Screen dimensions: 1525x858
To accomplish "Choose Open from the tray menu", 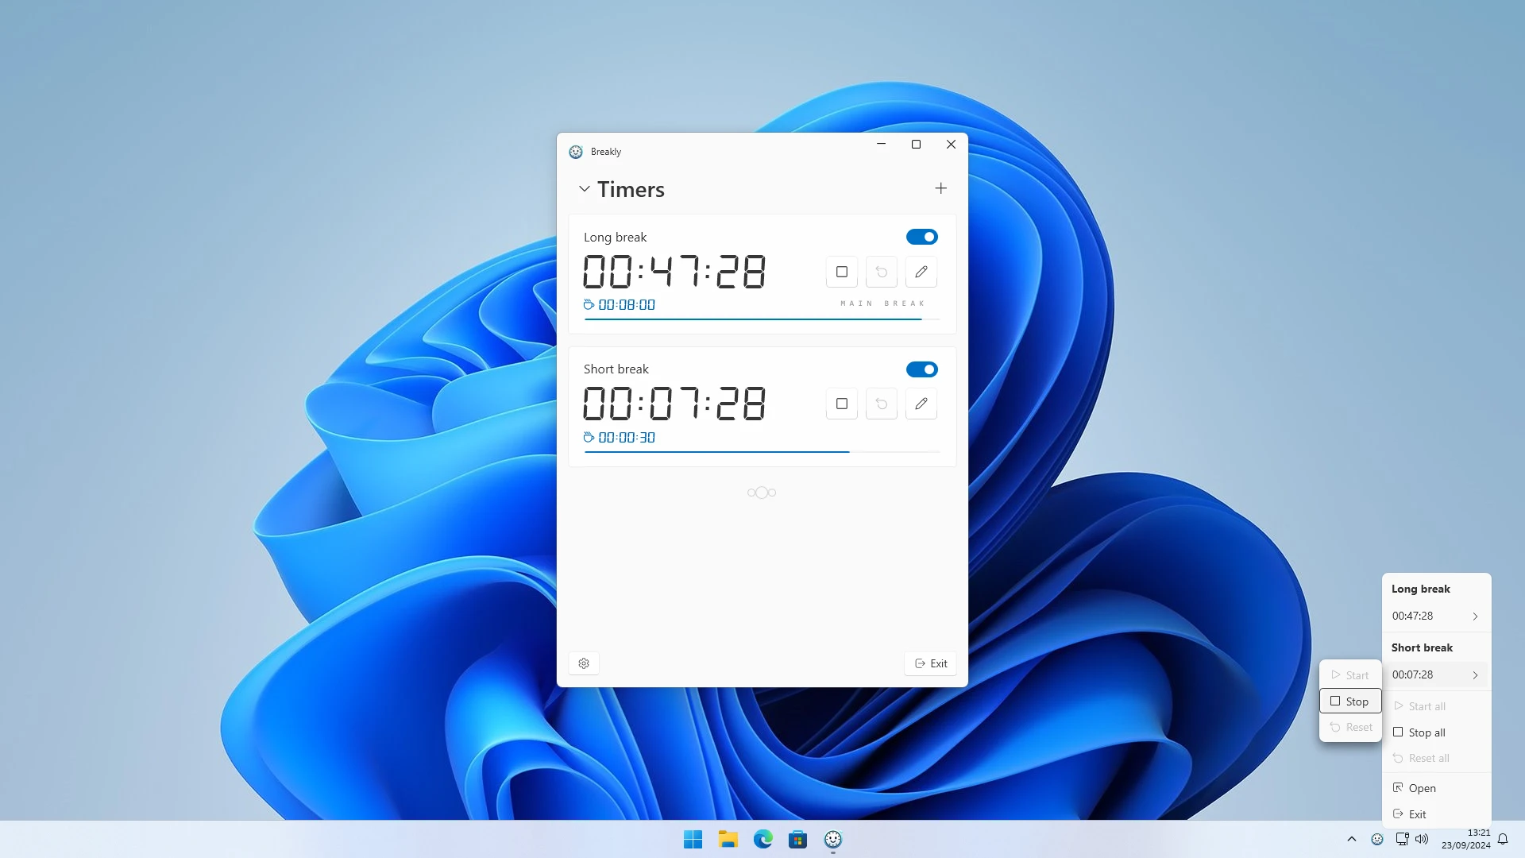I will click(x=1421, y=787).
